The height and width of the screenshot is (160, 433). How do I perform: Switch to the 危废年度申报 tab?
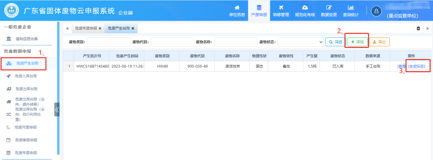(x=86, y=28)
